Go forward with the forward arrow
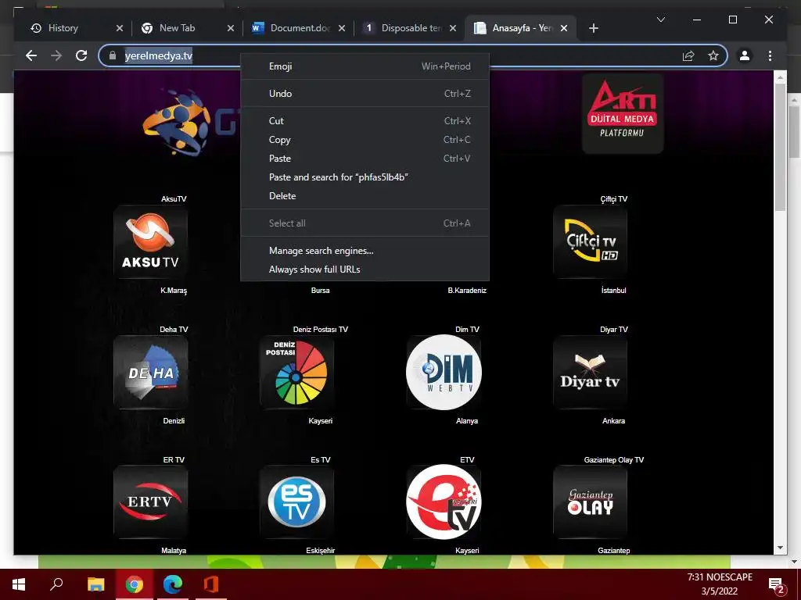This screenshot has height=600, width=801. click(x=56, y=55)
